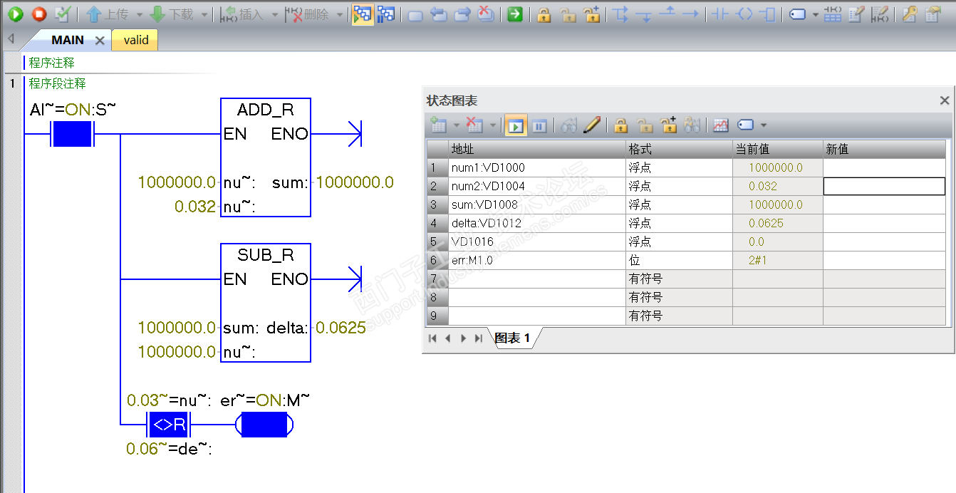956x493 pixels.
Task: Switch to the valid program tab
Action: (135, 40)
